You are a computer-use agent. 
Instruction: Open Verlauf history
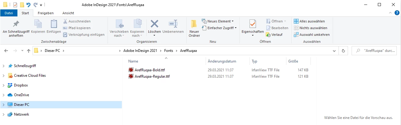(x=274, y=35)
